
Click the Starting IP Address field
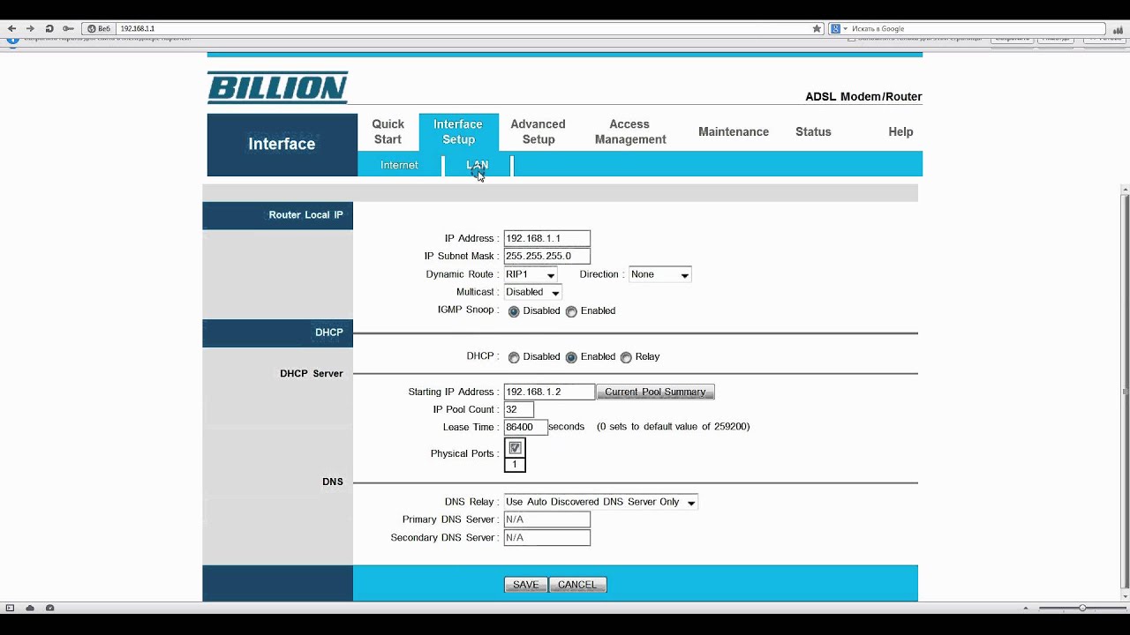point(549,392)
